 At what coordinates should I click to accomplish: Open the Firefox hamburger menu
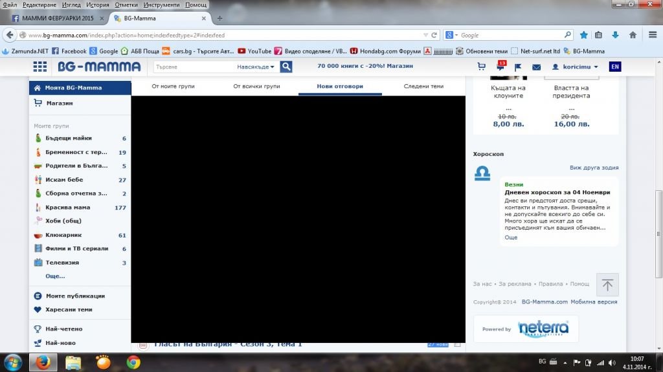[653, 35]
